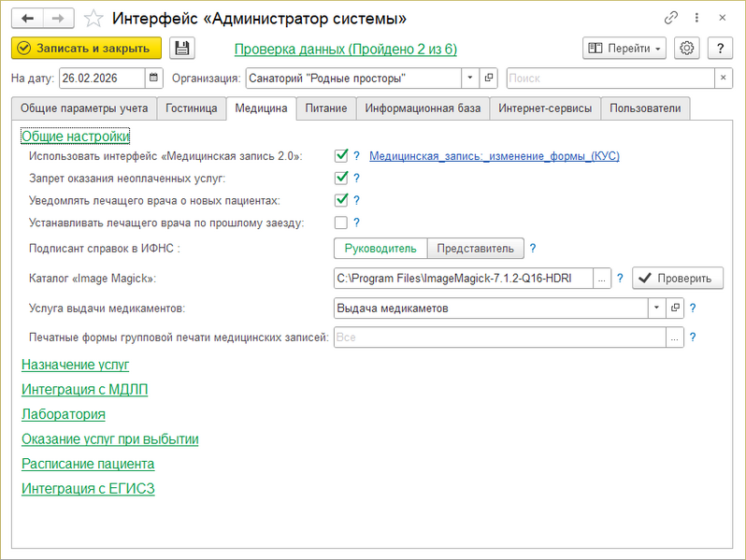Choose print forms via ellipsis button
The height and width of the screenshot is (560, 746).
click(x=675, y=337)
